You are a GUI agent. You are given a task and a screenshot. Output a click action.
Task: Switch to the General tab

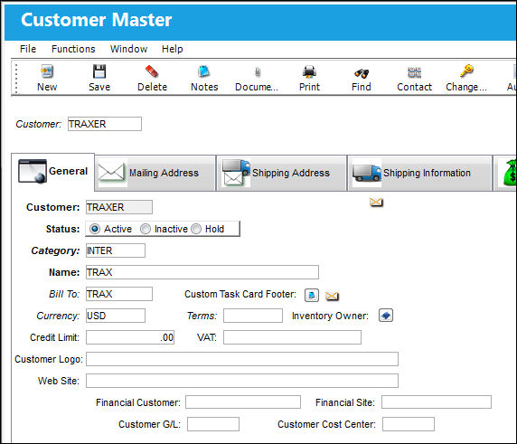pos(53,172)
